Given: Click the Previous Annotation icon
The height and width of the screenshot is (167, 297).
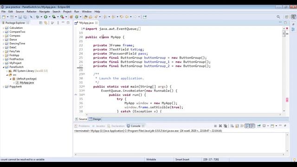Looking at the screenshot, I should click(113, 17).
